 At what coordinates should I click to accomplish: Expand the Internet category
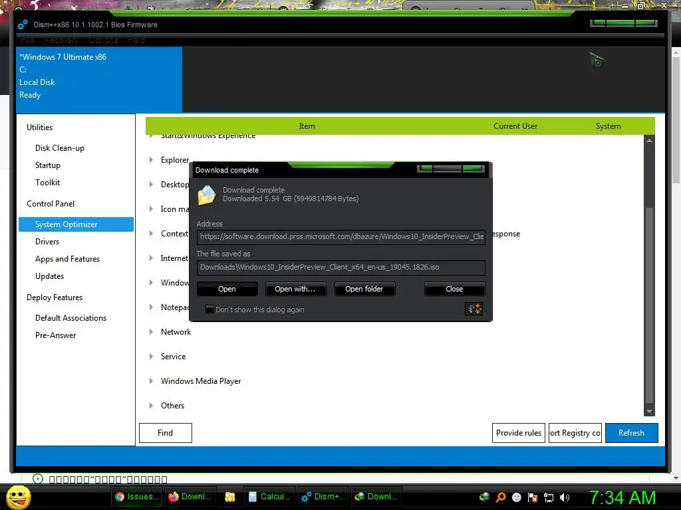pyautogui.click(x=151, y=258)
